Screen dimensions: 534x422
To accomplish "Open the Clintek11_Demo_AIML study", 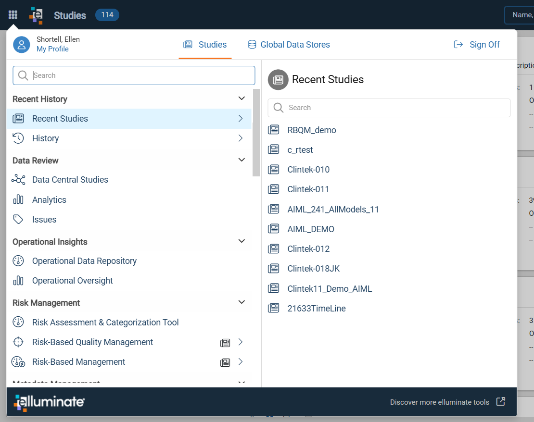I will click(330, 288).
